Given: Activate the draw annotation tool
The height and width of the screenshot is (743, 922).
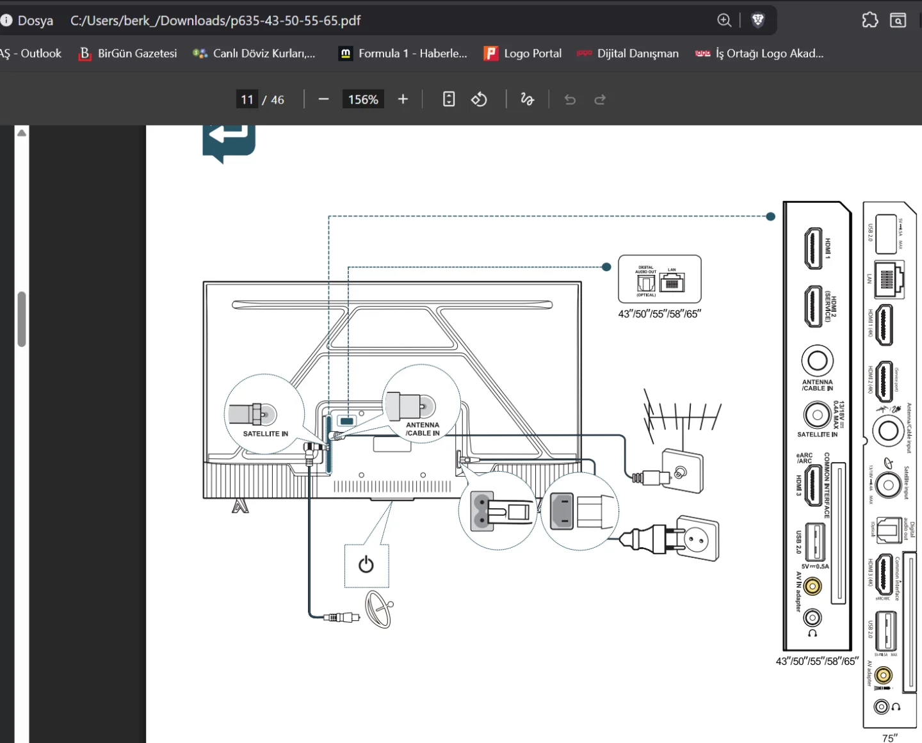Looking at the screenshot, I should 527,99.
